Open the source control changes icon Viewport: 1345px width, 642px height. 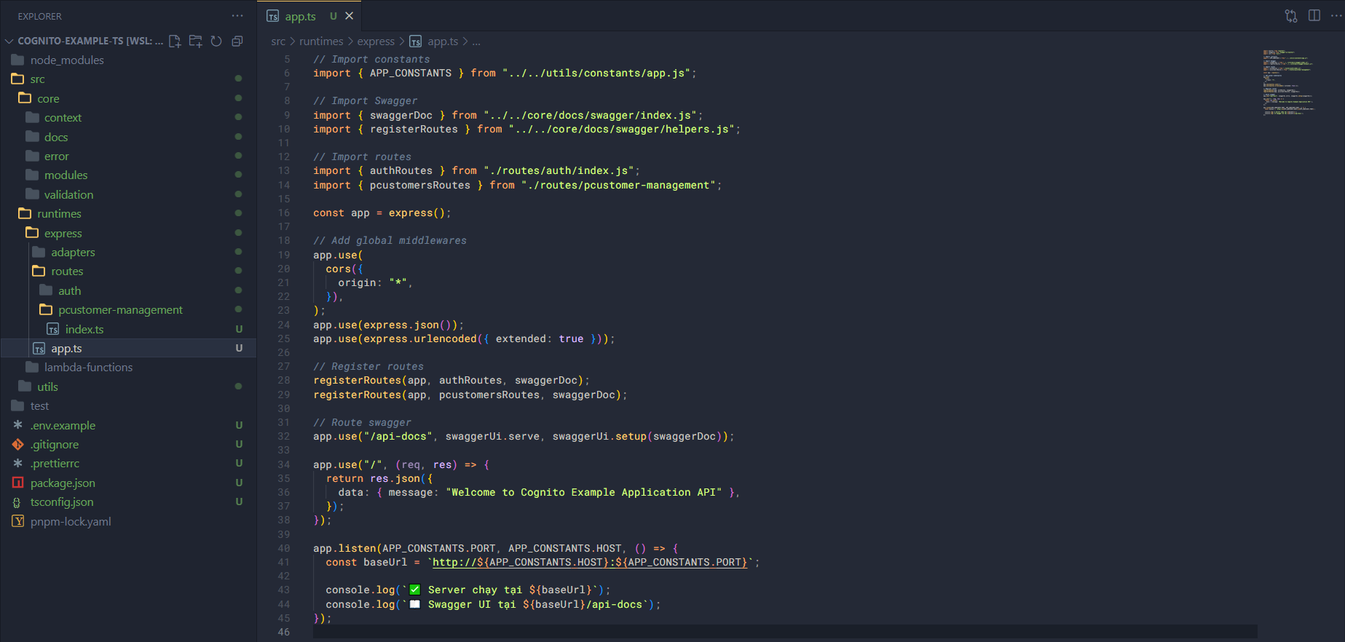1291,16
